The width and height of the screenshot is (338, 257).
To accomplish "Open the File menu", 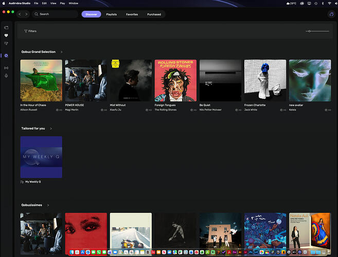I will click(36, 3).
